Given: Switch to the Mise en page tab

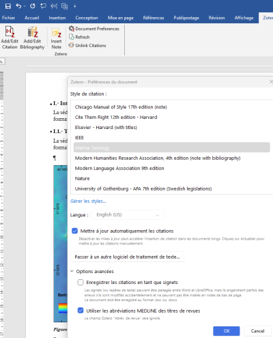Looking at the screenshot, I should (x=121, y=18).
